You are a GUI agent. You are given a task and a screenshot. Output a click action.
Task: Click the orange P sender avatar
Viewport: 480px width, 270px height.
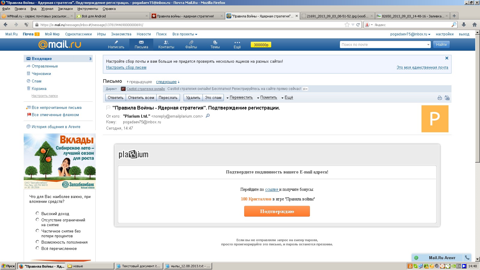435,119
